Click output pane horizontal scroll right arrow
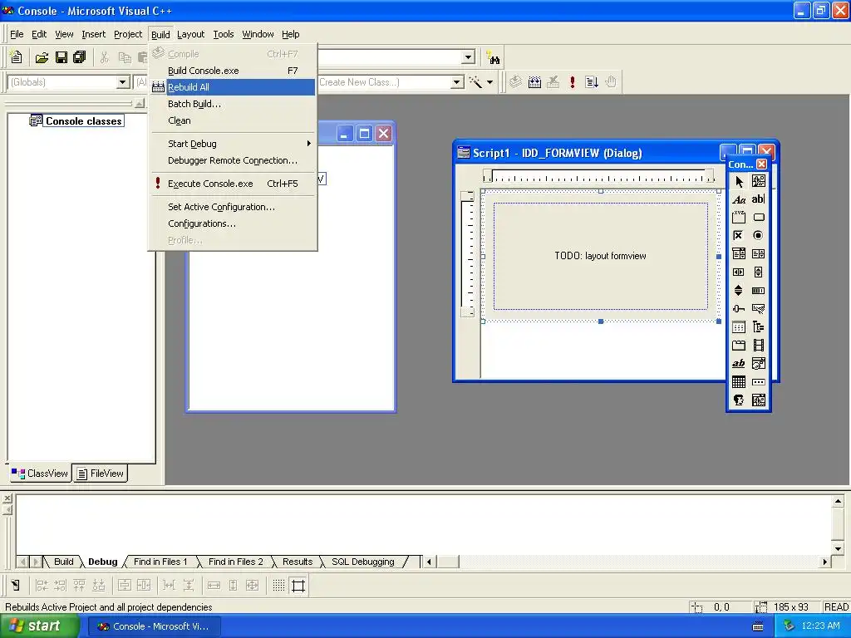The width and height of the screenshot is (851, 638). (x=825, y=562)
